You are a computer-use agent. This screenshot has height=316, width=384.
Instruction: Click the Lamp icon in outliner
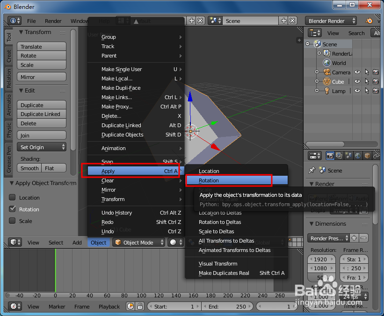coord(326,91)
